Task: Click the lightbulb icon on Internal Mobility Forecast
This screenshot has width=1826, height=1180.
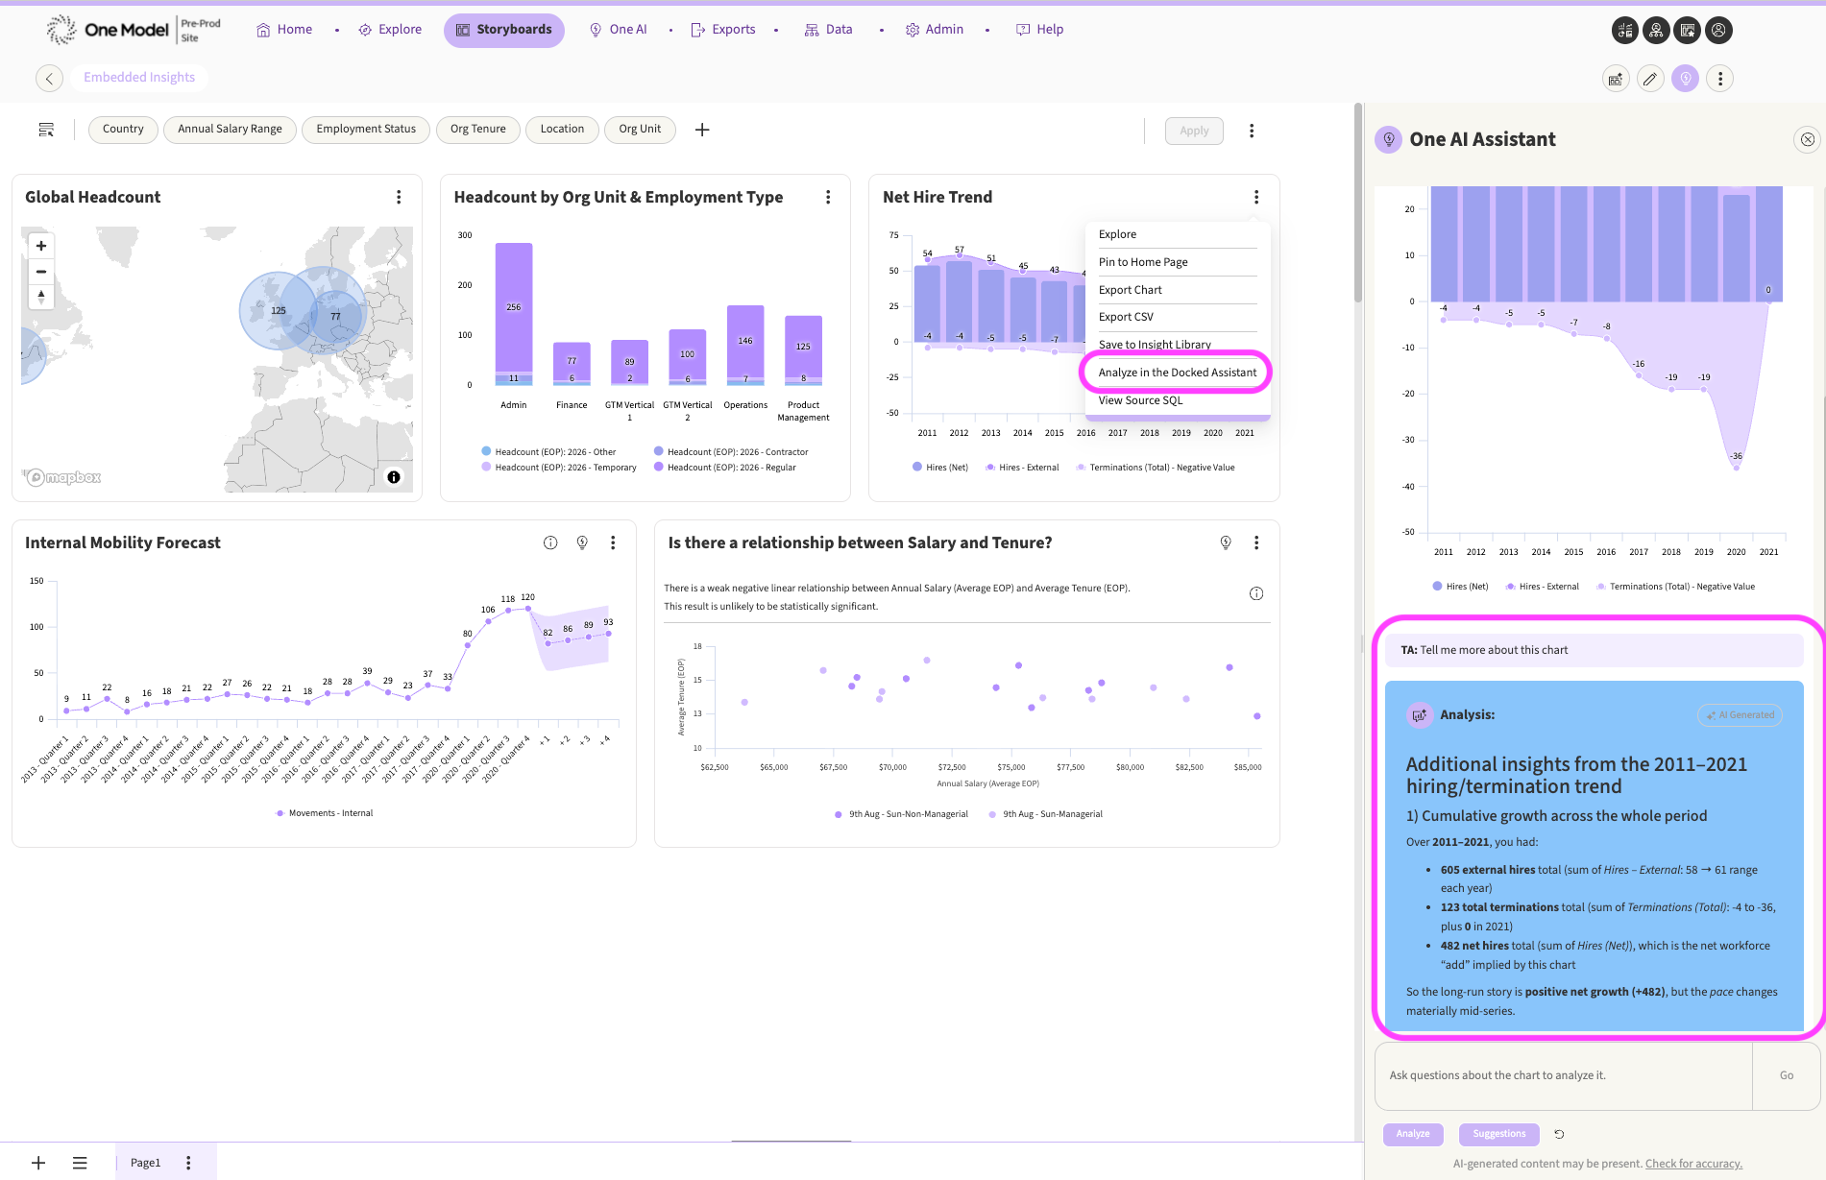Action: tap(582, 542)
